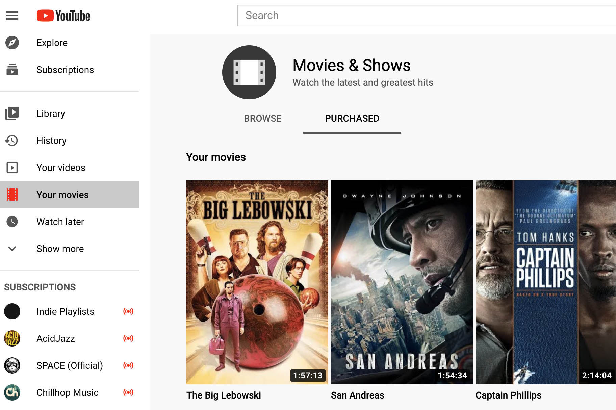Click Show more label in sidebar
Screen dimensions: 616x410
(60, 249)
